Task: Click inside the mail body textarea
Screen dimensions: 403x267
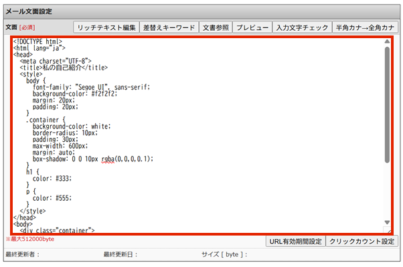Action: click(201, 135)
